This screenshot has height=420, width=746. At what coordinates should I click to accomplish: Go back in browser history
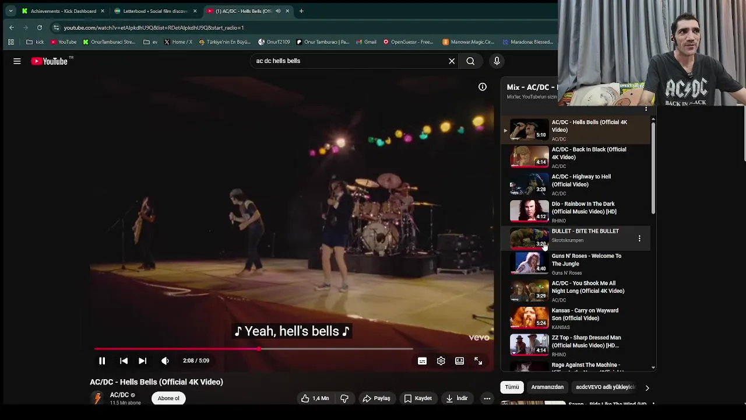pyautogui.click(x=12, y=27)
